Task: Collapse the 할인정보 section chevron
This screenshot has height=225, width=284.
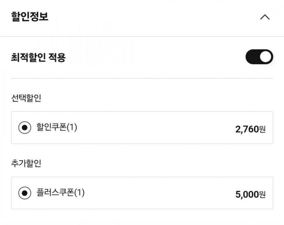Action: point(265,17)
